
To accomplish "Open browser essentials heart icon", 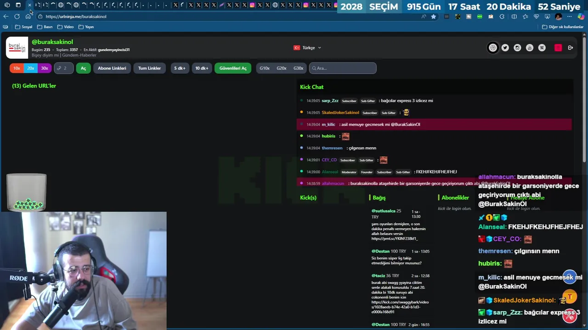I will coord(536,16).
